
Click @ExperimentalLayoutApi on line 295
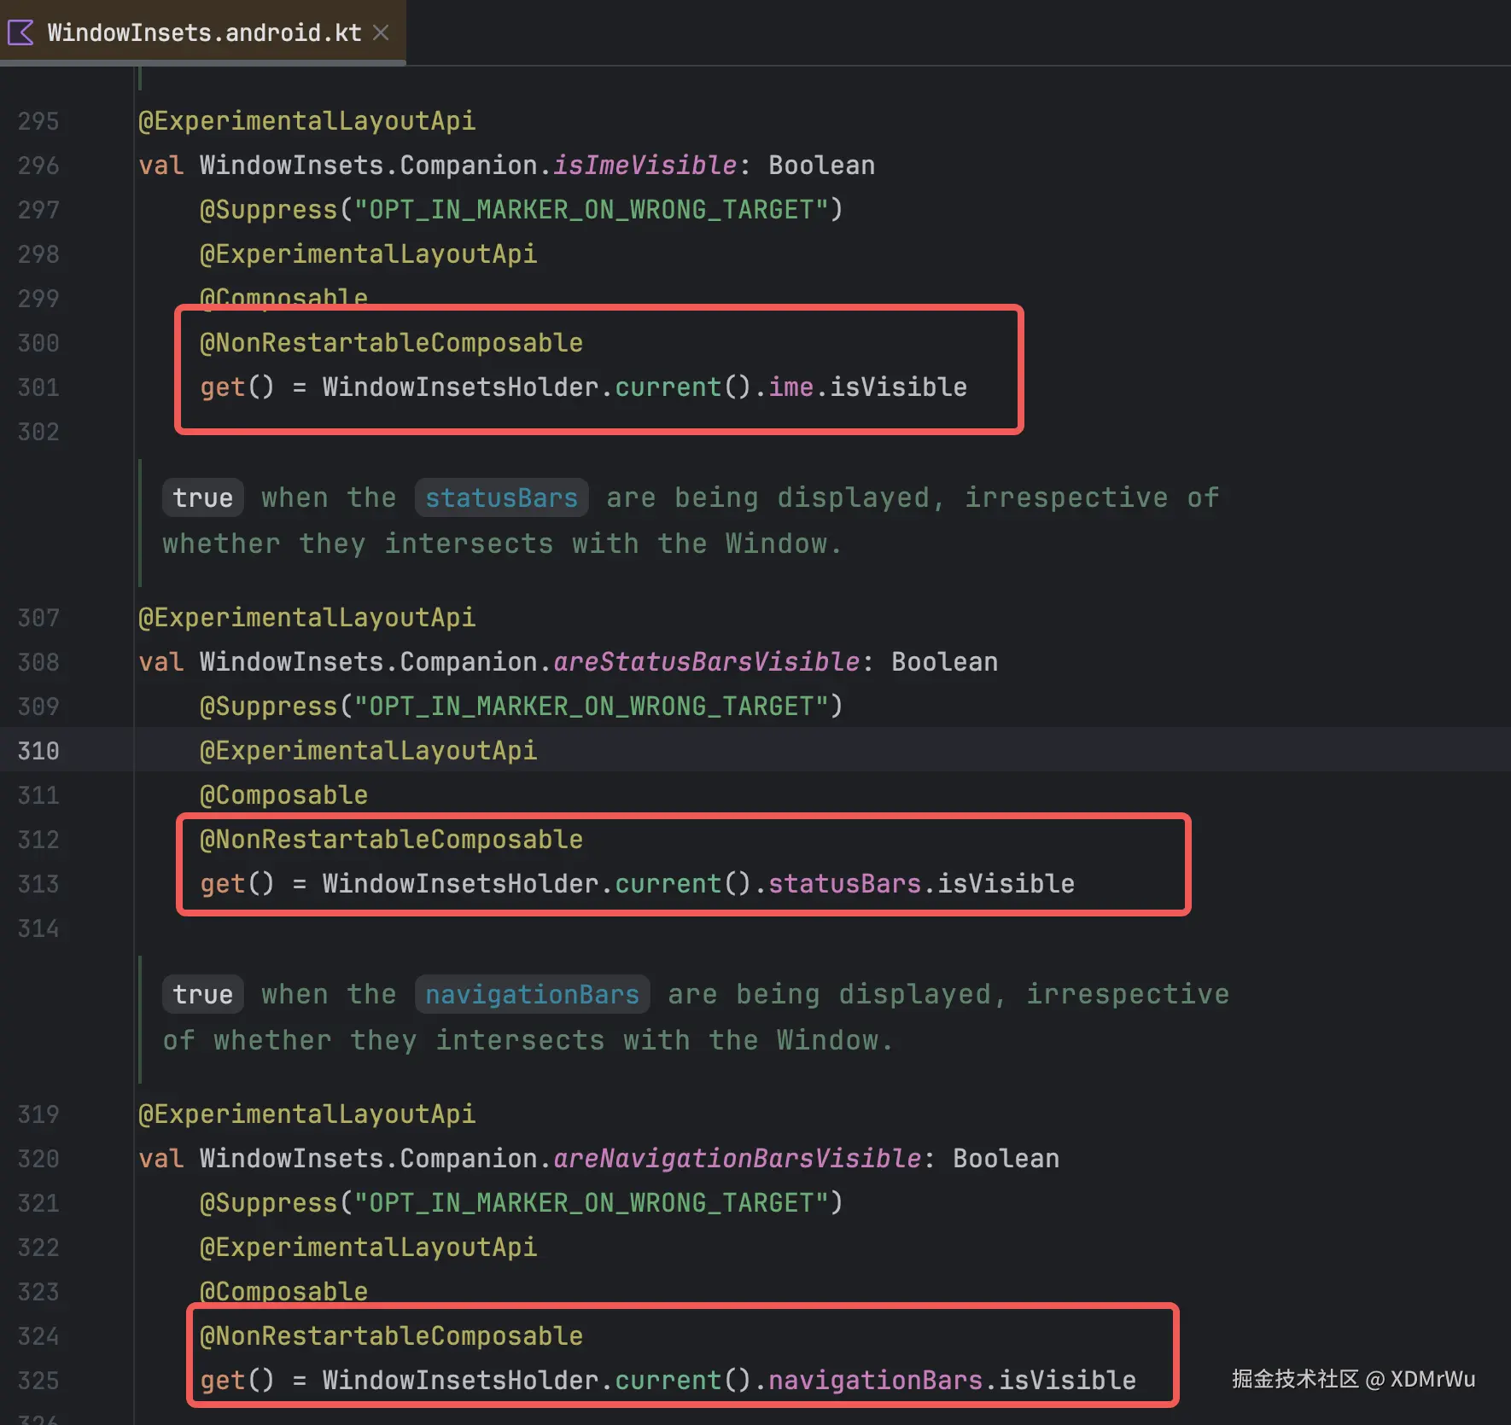pos(306,120)
